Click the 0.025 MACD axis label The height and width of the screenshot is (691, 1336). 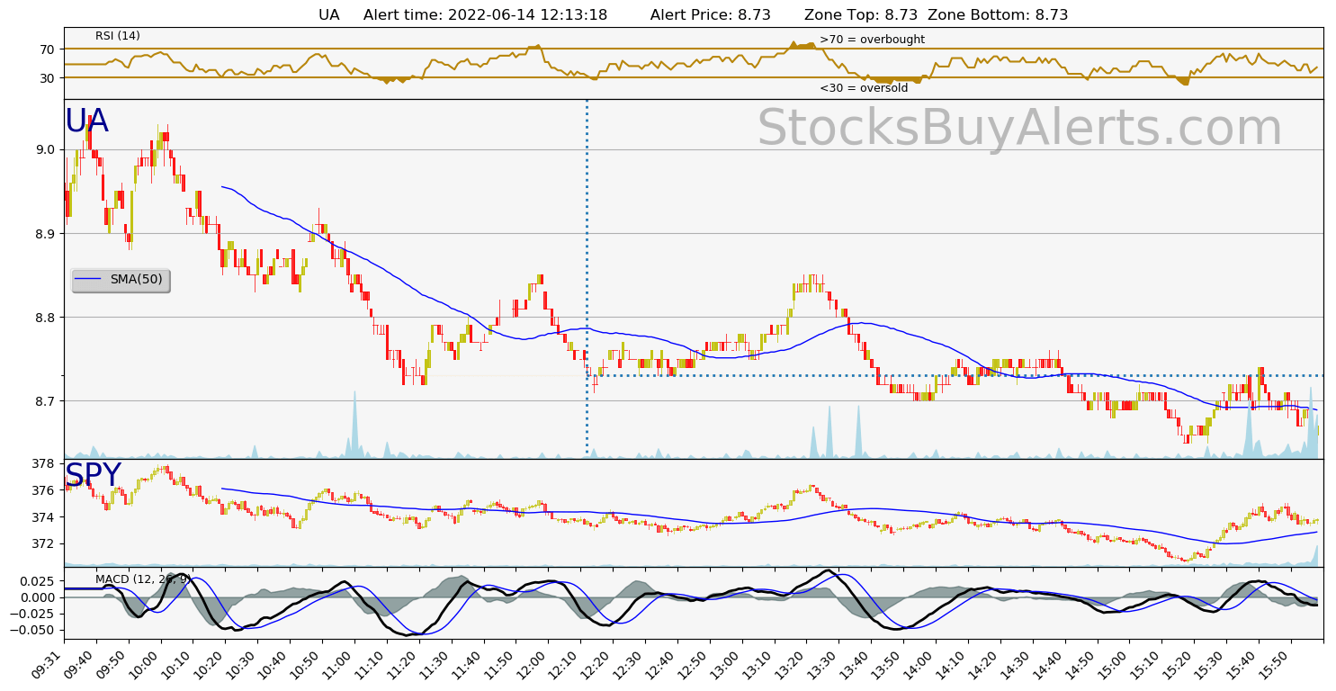(36, 581)
